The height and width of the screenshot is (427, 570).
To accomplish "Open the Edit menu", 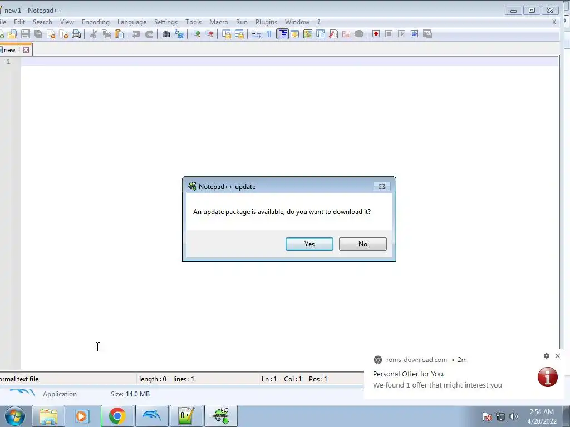I will click(19, 22).
